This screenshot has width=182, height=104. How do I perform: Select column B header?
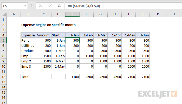(28, 14)
